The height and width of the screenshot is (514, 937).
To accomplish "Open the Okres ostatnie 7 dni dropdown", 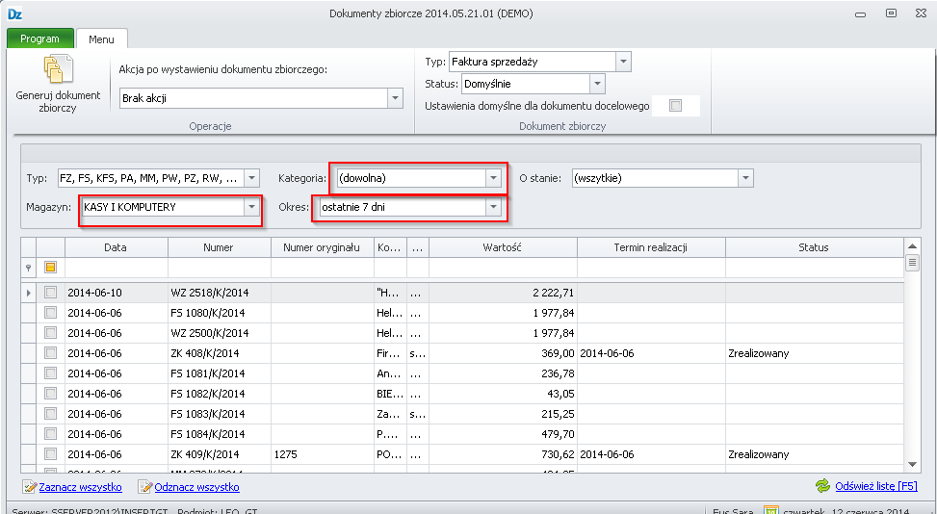I will [x=493, y=207].
